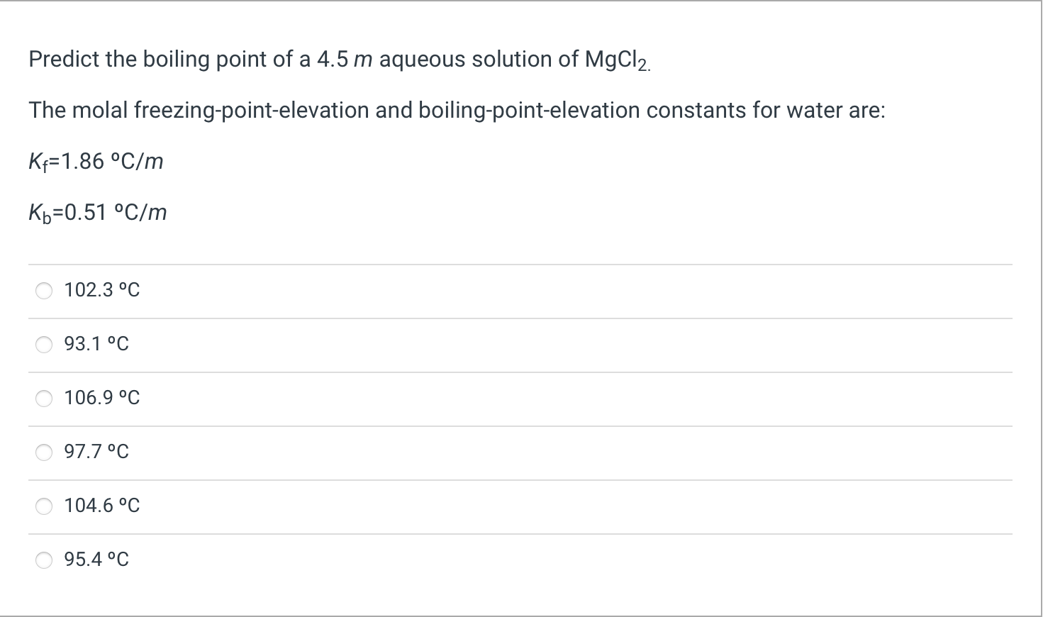Select the 102.3 °C answer option

43,291
